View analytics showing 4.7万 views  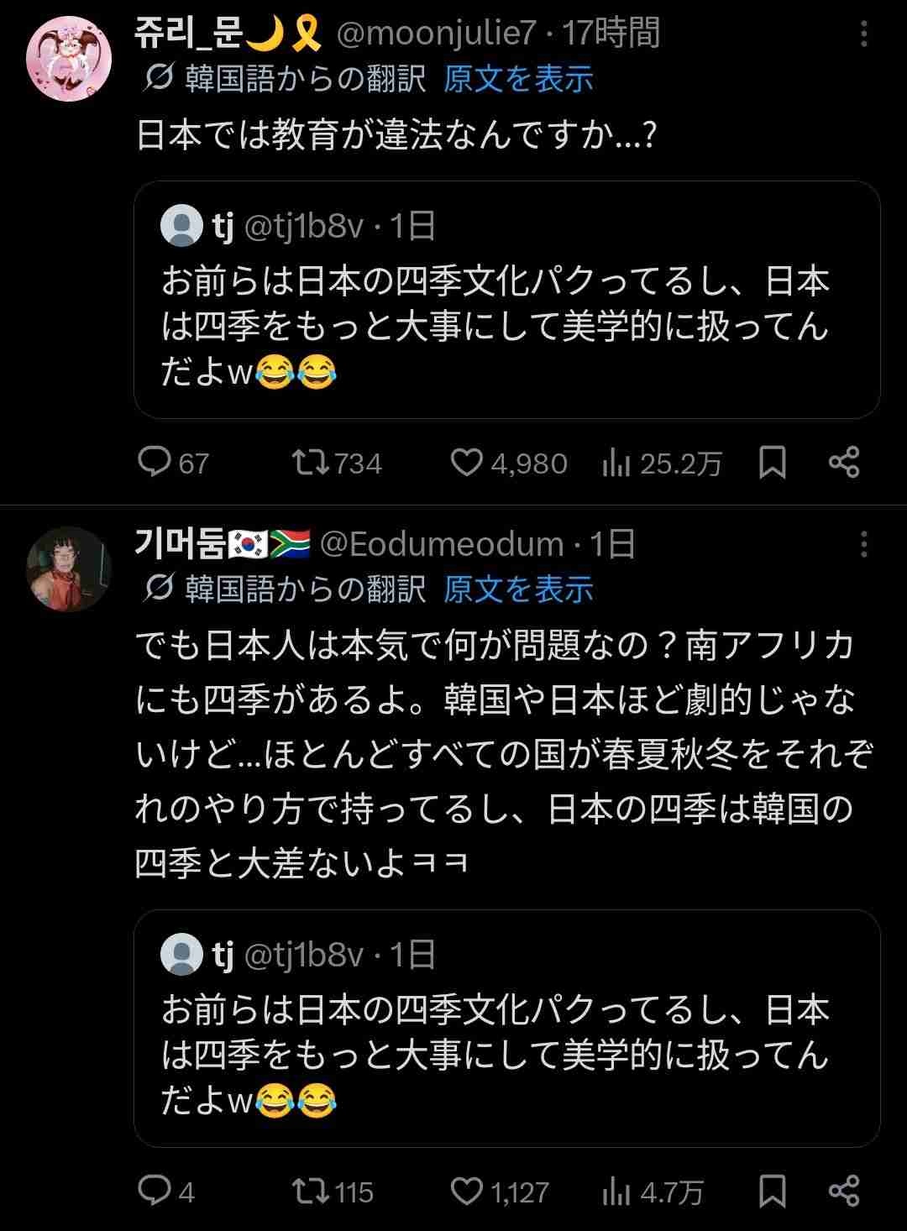click(616, 1191)
